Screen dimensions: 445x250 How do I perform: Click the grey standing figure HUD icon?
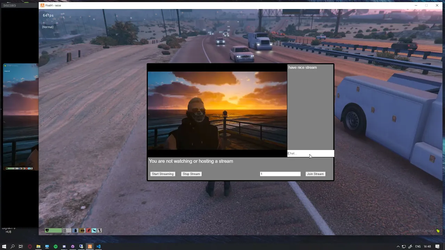click(99, 230)
